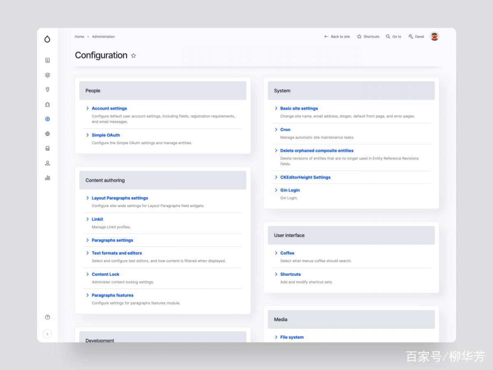Click the Shortcuts star icon in header
Viewport: 493px width, 370px height.
point(359,37)
